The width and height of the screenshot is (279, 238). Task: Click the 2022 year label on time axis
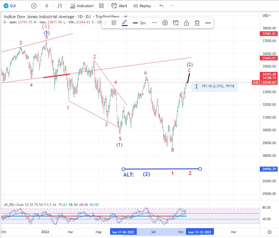pyautogui.click(x=45, y=232)
